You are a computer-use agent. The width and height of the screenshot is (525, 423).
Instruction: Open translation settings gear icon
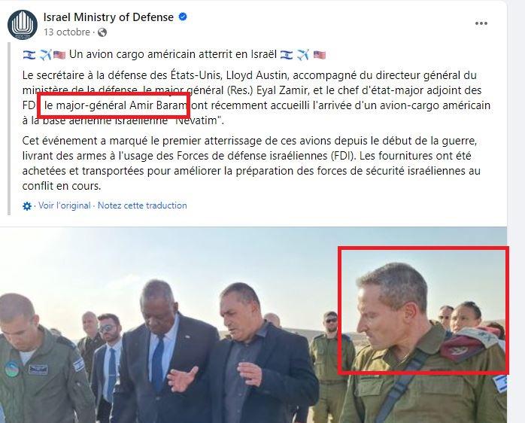pyautogui.click(x=27, y=205)
